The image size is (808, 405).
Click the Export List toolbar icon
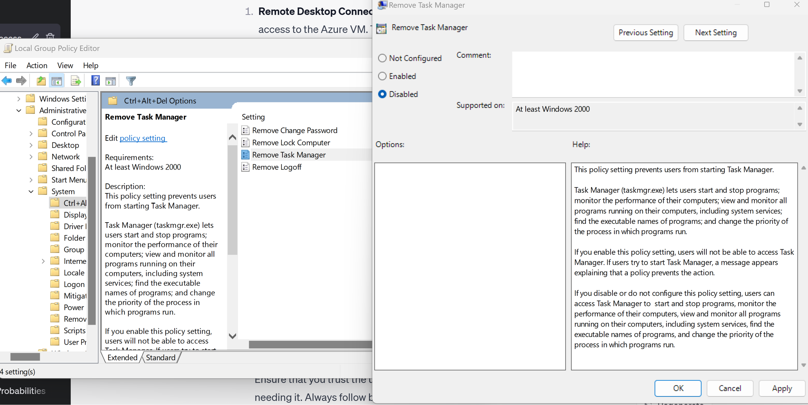tap(76, 81)
